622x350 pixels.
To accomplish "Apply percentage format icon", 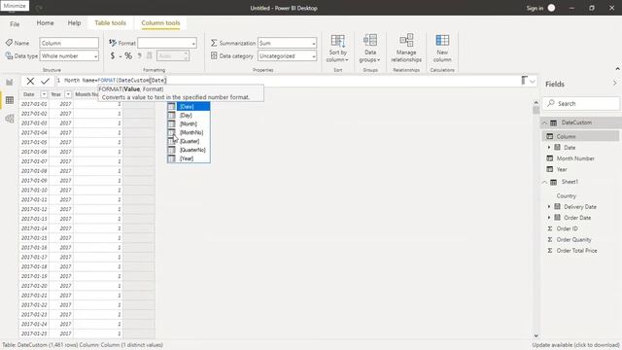I will point(128,56).
